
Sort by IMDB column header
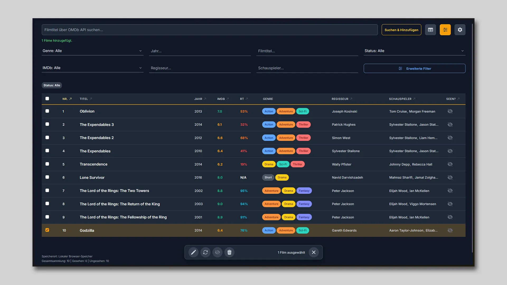[223, 99]
